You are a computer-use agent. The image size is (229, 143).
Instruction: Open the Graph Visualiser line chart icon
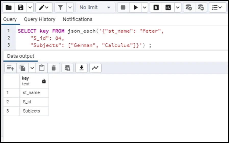click(x=95, y=68)
